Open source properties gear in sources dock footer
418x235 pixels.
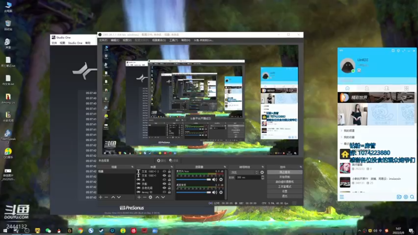(150, 197)
